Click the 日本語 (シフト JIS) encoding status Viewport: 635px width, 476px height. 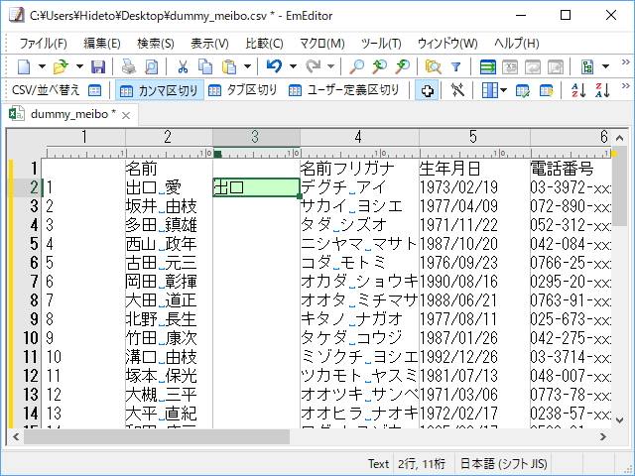[x=503, y=463]
